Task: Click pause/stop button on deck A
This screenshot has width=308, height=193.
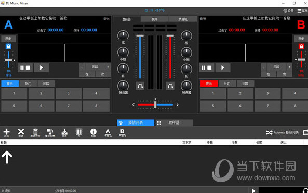Action: click(x=25, y=67)
